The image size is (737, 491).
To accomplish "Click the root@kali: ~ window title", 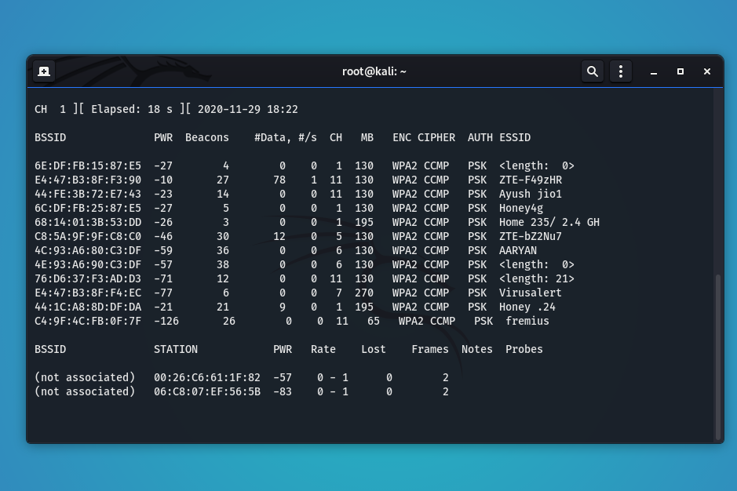I will point(374,71).
